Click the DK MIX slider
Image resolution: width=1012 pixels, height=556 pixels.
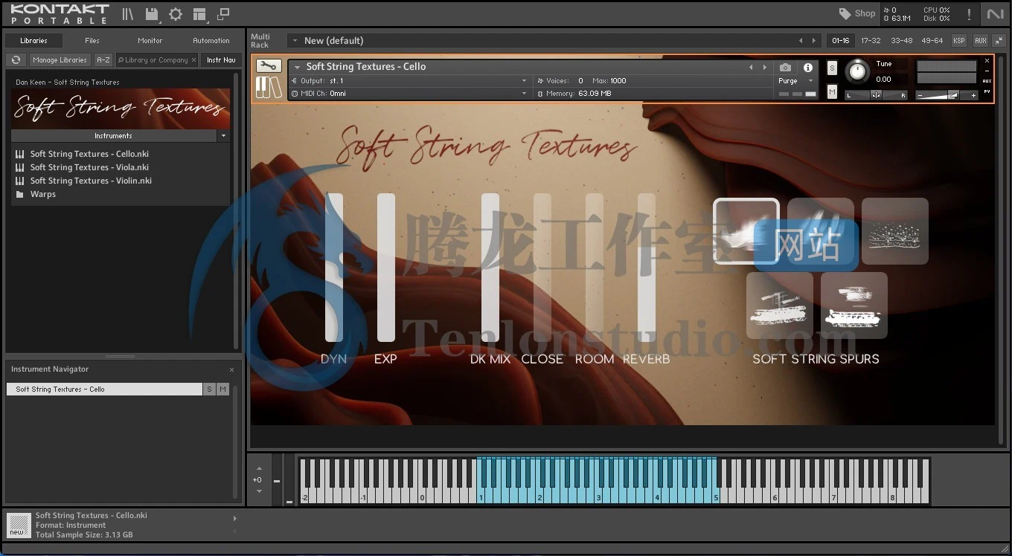click(x=490, y=268)
